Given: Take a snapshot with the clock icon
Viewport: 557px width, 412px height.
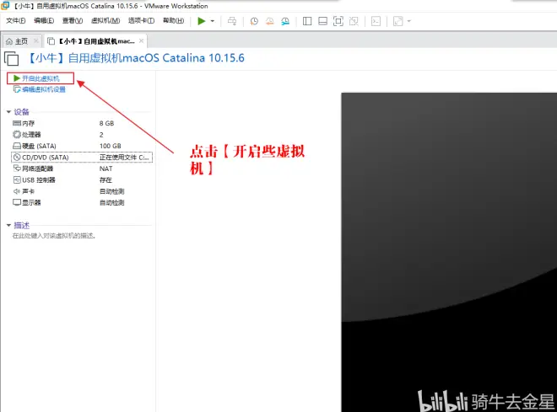Looking at the screenshot, I should point(254,21).
